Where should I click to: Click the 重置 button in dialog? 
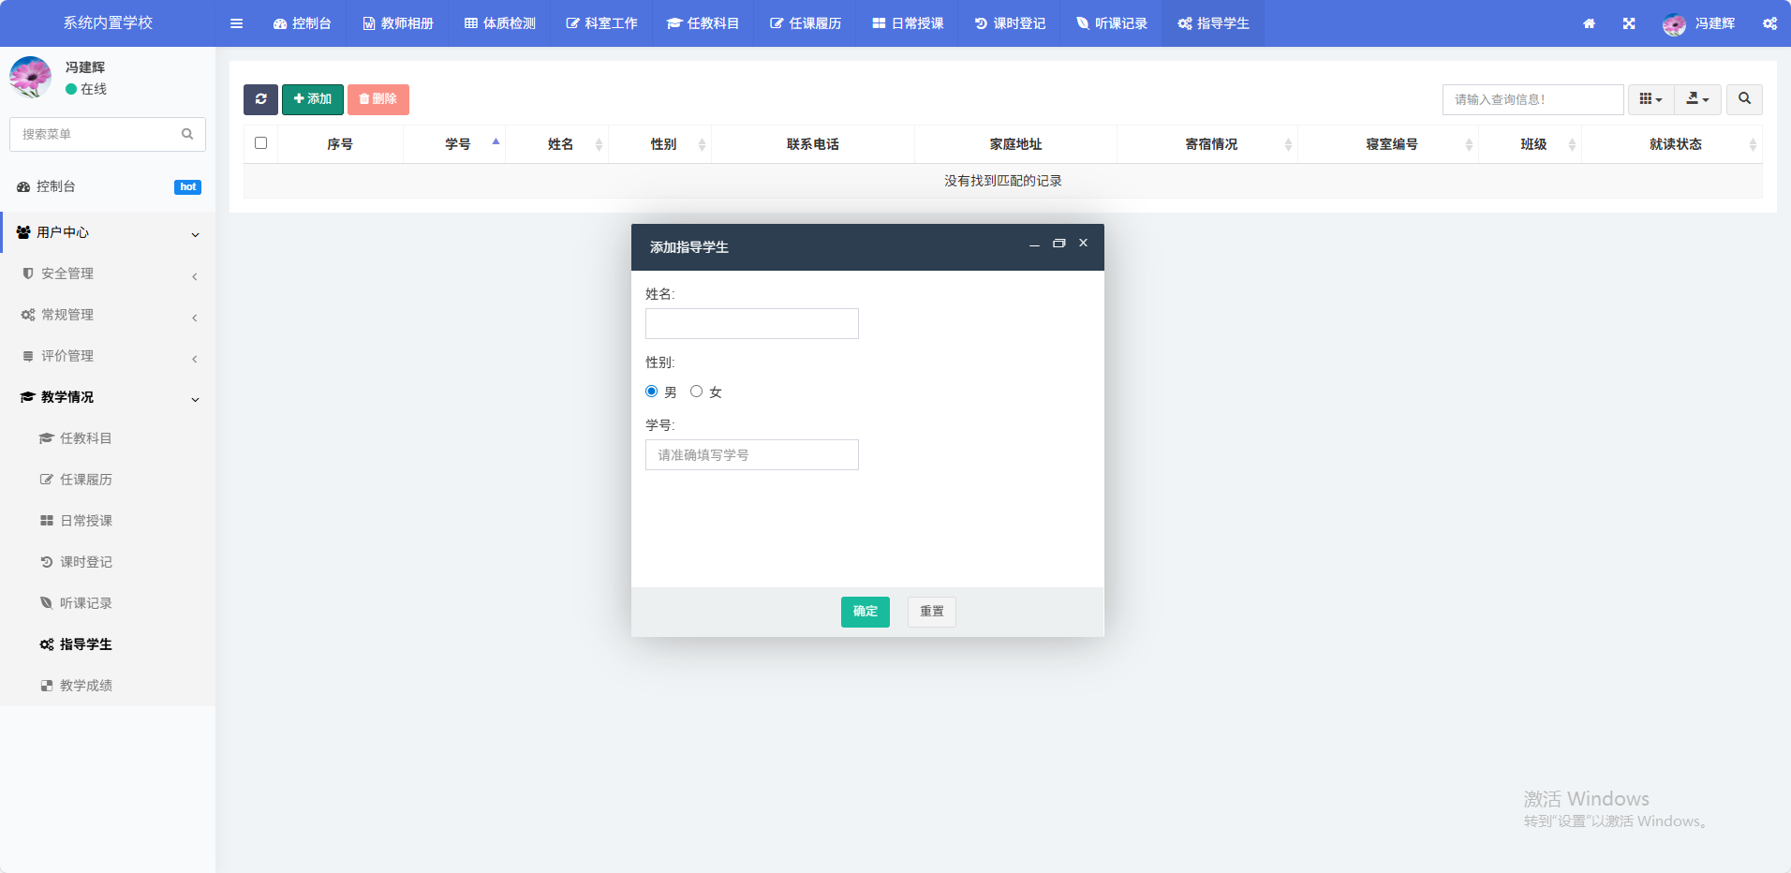point(931,612)
